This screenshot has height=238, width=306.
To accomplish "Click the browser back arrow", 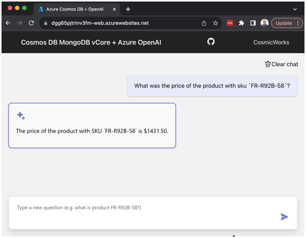I will [8, 23].
